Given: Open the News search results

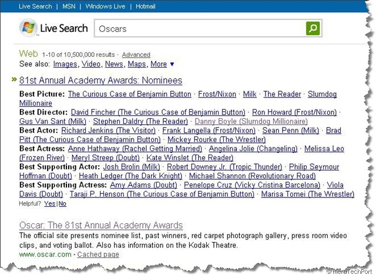Looking at the screenshot, I should pyautogui.click(x=114, y=64).
